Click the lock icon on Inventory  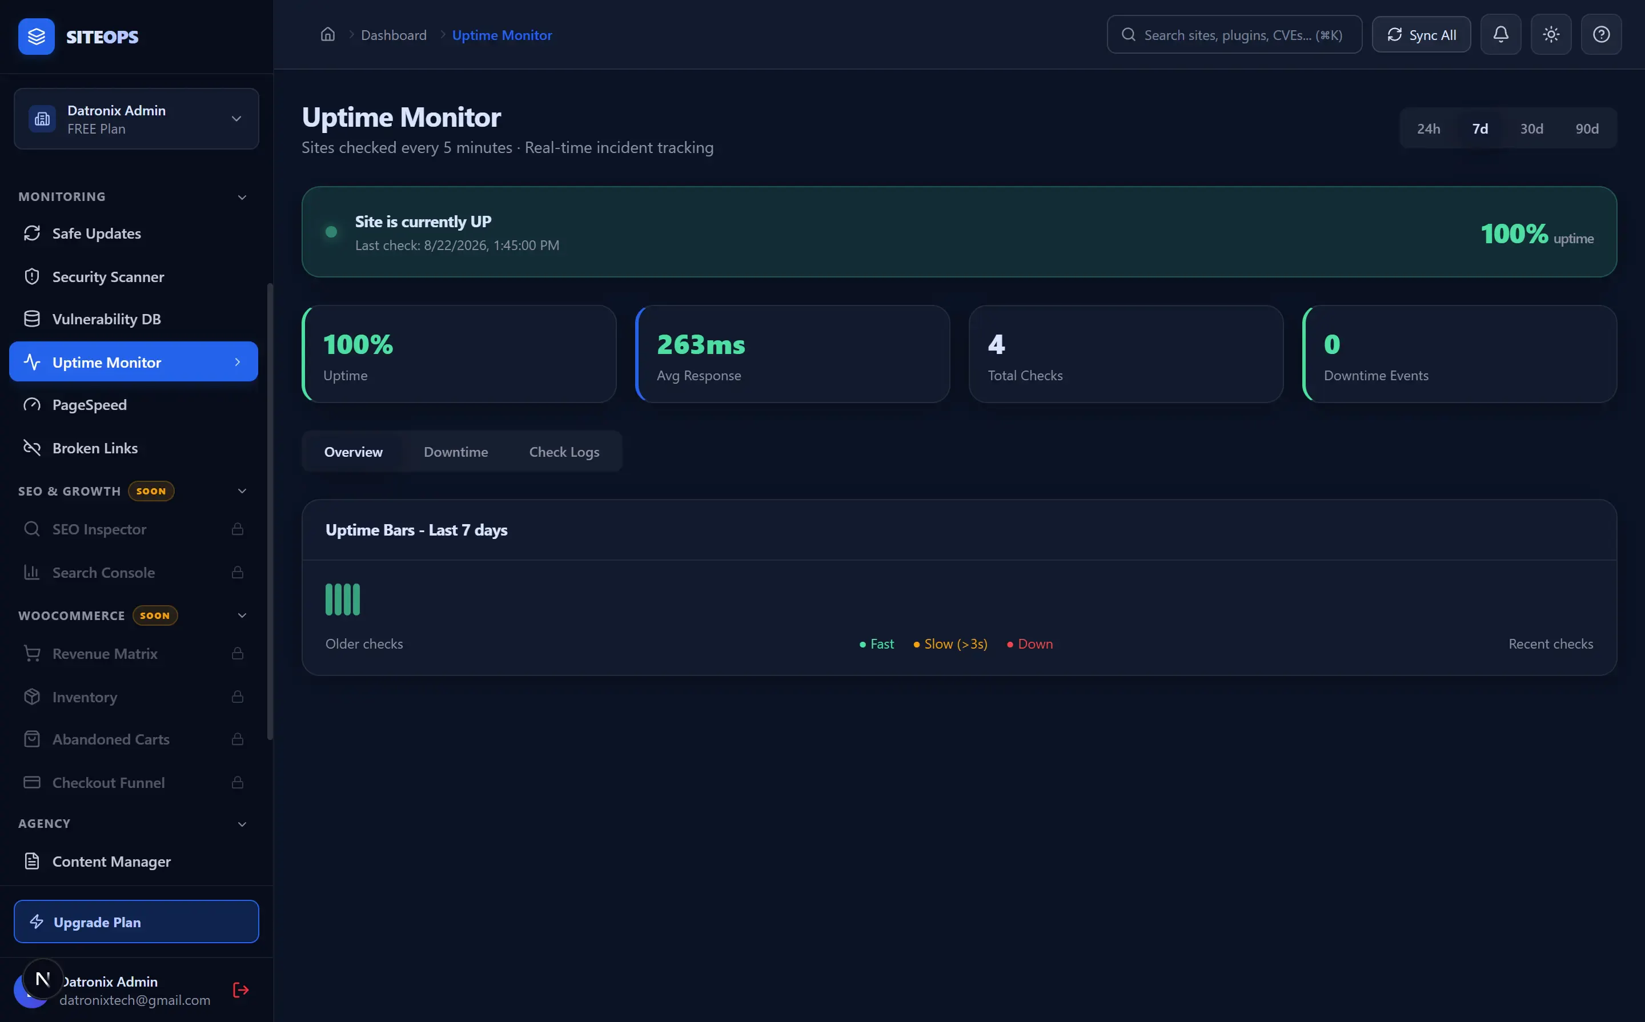(x=237, y=697)
